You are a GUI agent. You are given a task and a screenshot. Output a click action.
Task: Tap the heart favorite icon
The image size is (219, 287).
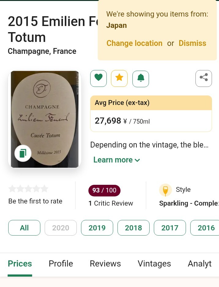pos(98,79)
